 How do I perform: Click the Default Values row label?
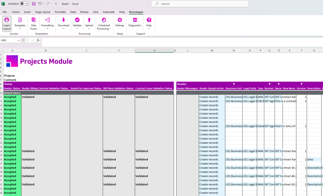[12, 93]
